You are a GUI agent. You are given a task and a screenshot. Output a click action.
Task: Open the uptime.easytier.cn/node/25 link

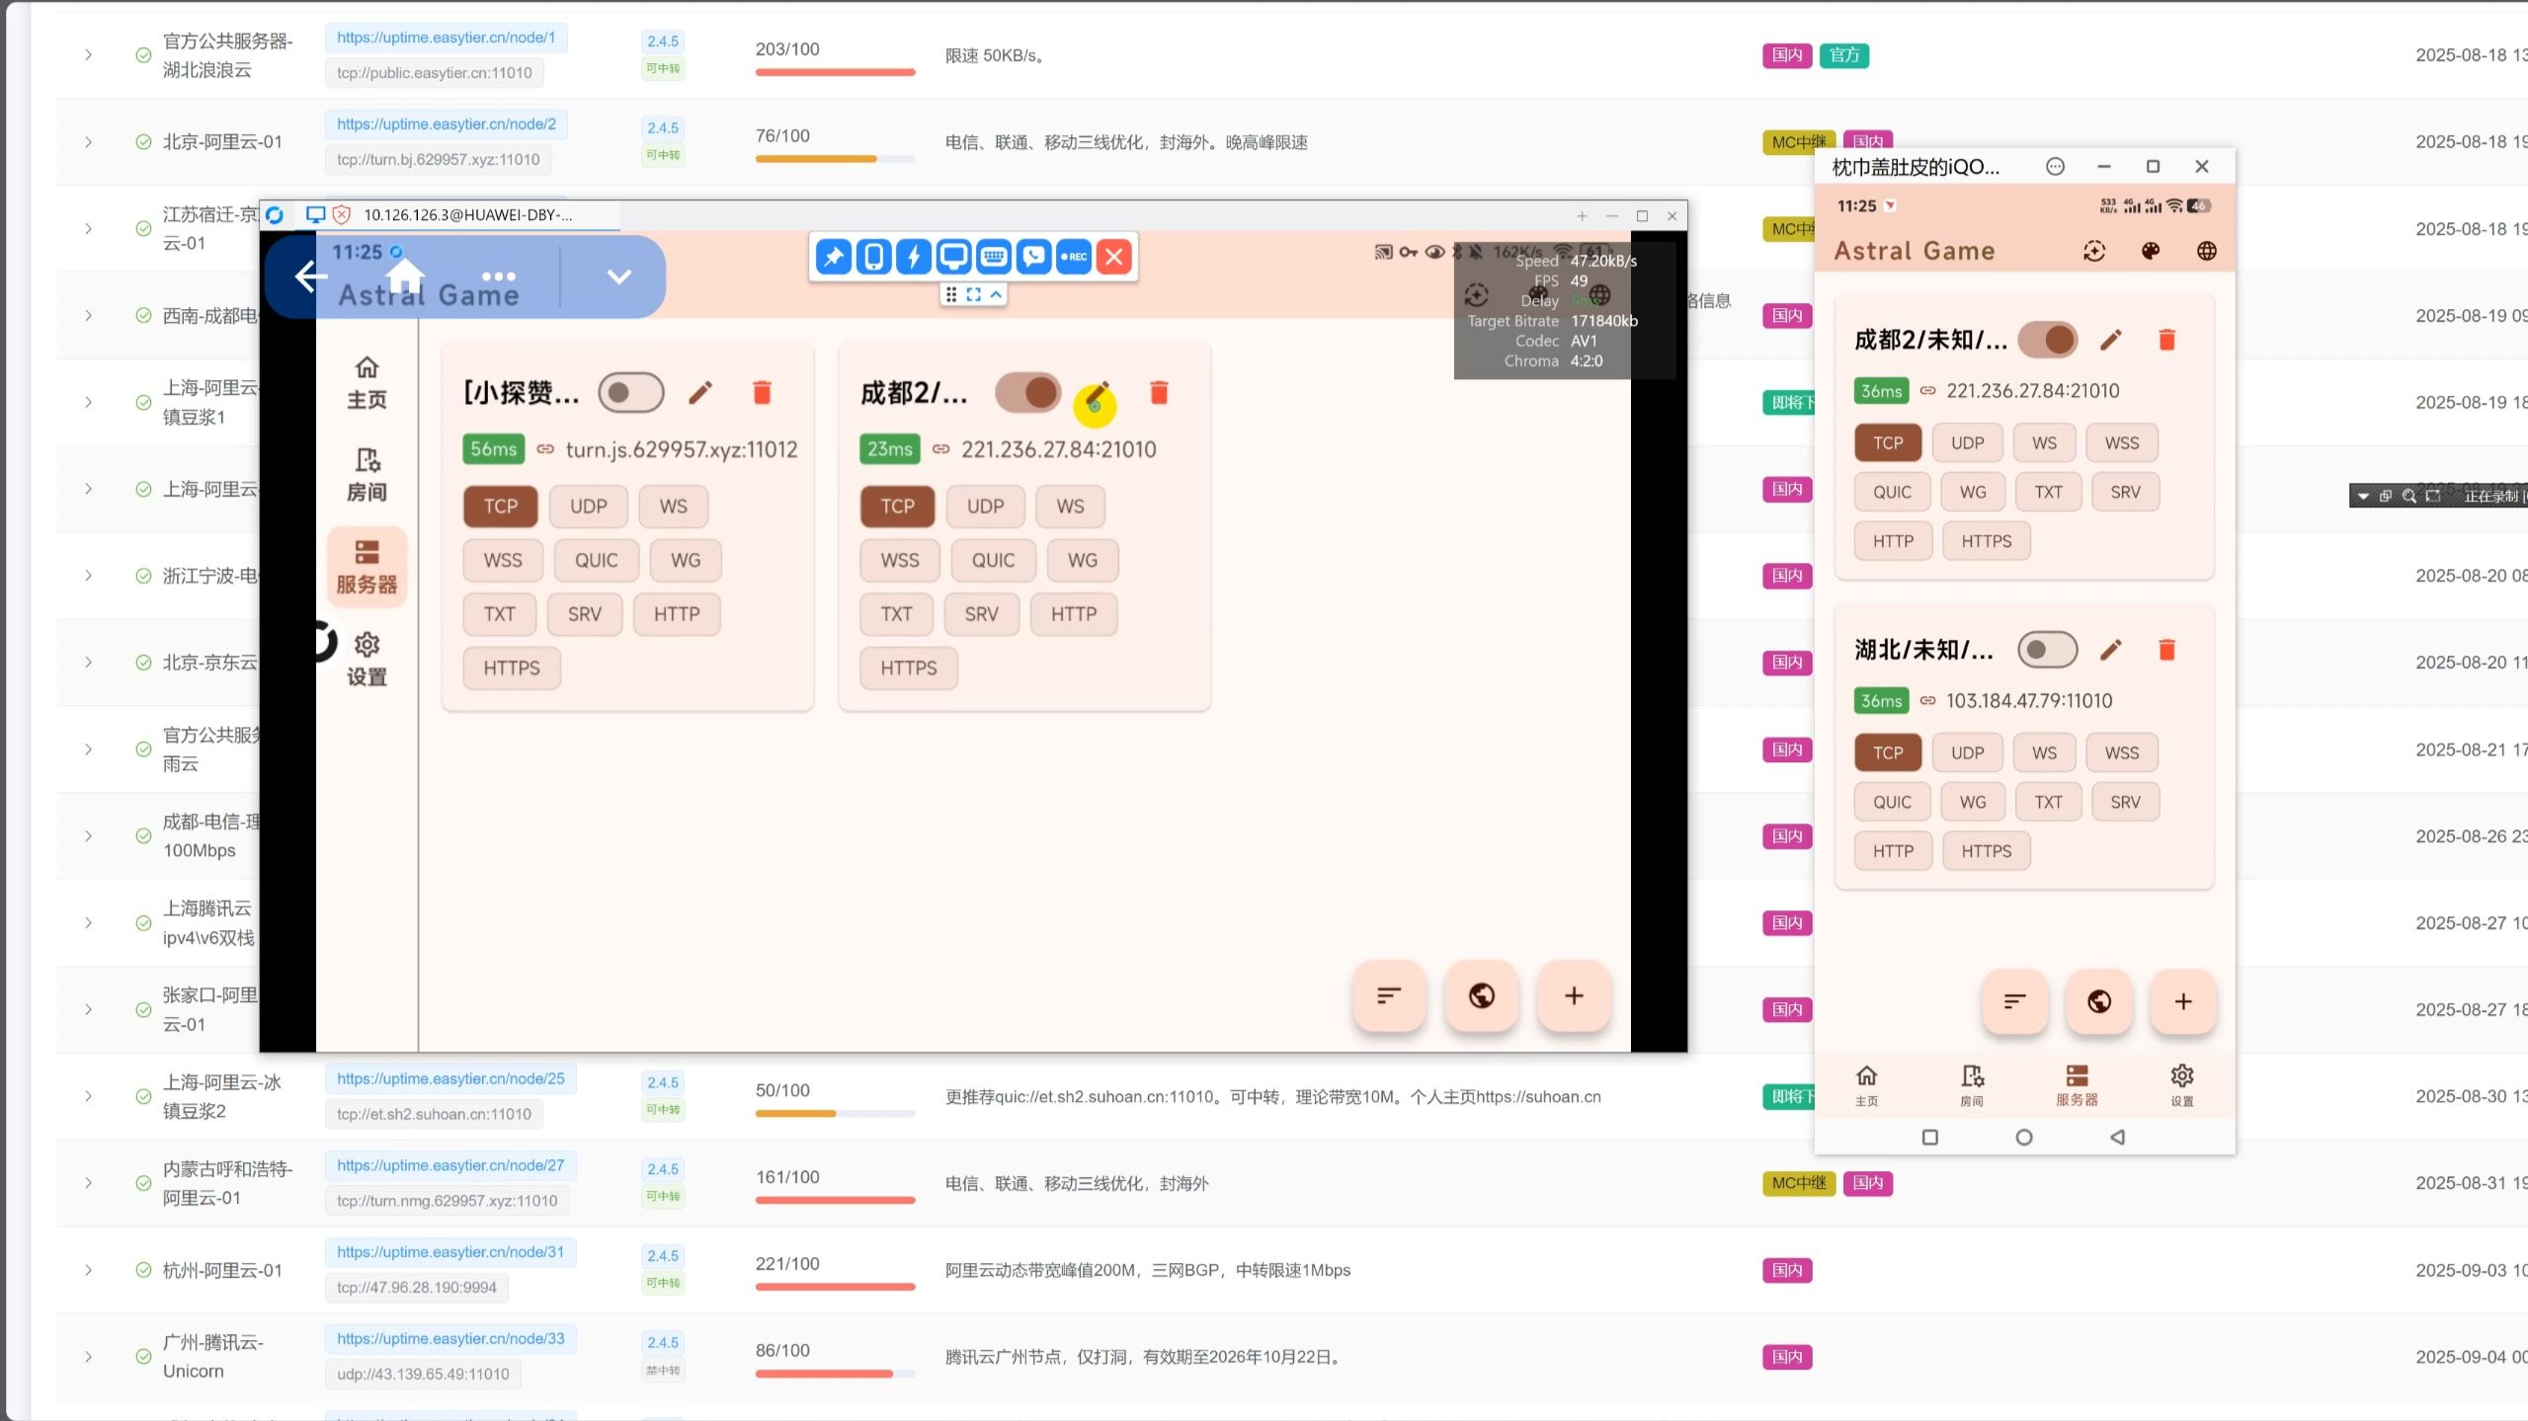tap(450, 1078)
